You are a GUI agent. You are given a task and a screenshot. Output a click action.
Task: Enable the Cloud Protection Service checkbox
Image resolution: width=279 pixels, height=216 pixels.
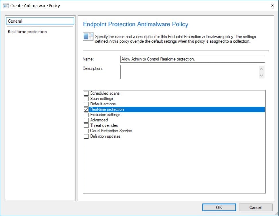tap(86, 131)
